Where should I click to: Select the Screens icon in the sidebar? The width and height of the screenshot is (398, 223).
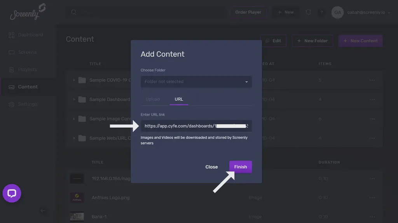point(25,52)
